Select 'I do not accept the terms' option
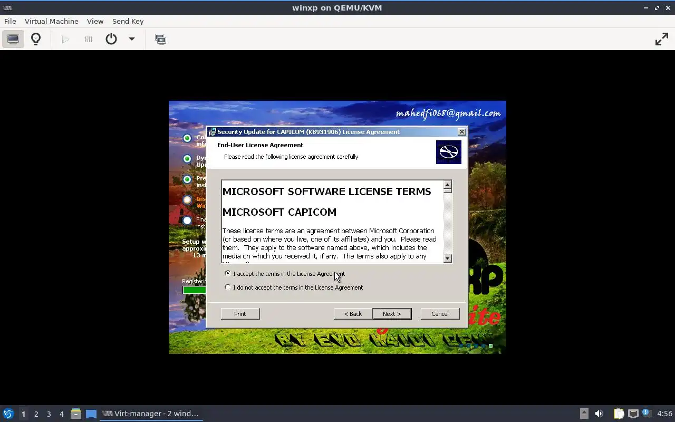 (228, 287)
